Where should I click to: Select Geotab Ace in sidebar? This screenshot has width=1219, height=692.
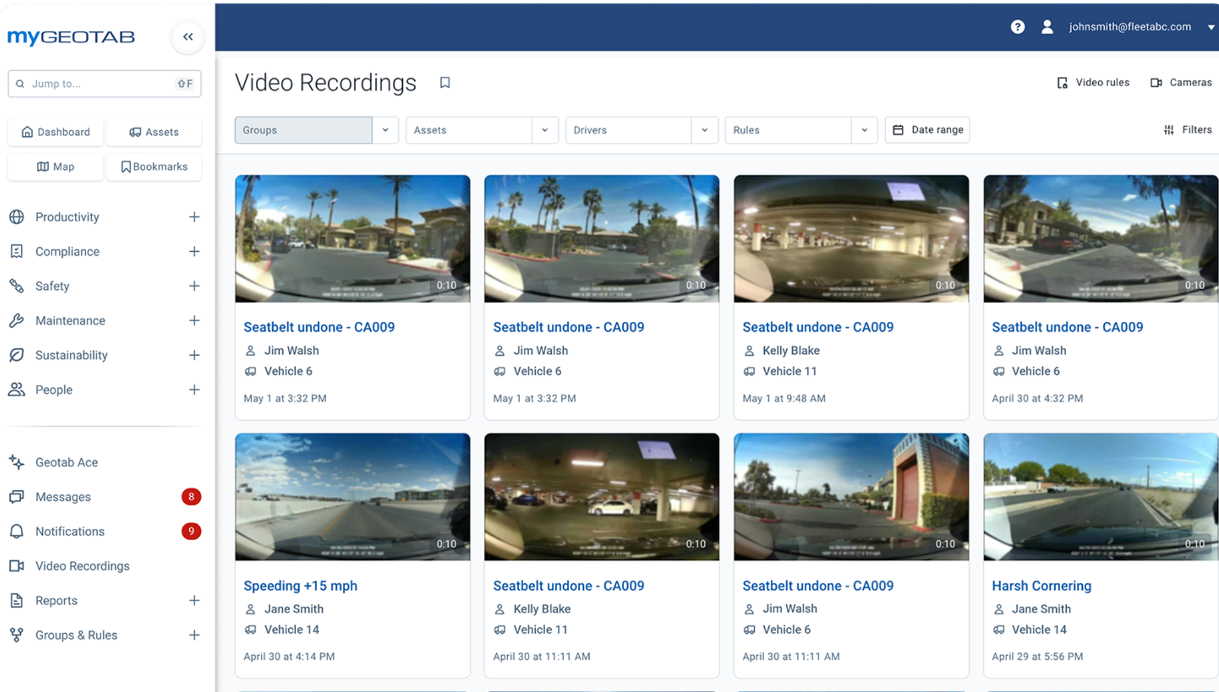pyautogui.click(x=67, y=462)
